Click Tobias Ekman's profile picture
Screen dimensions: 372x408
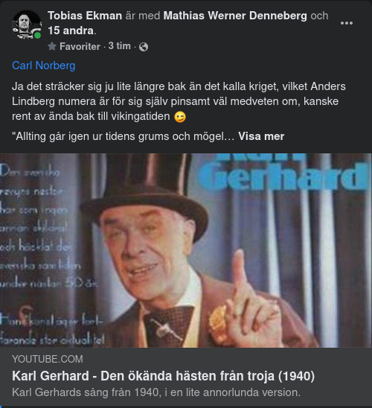point(27,25)
